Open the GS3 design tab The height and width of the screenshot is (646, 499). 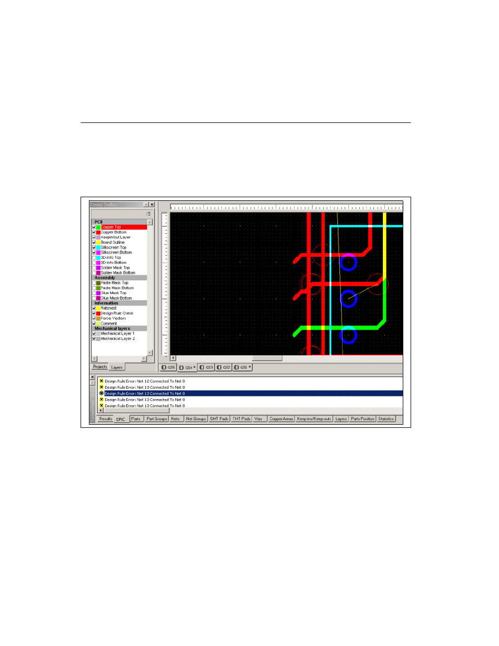tap(206, 368)
